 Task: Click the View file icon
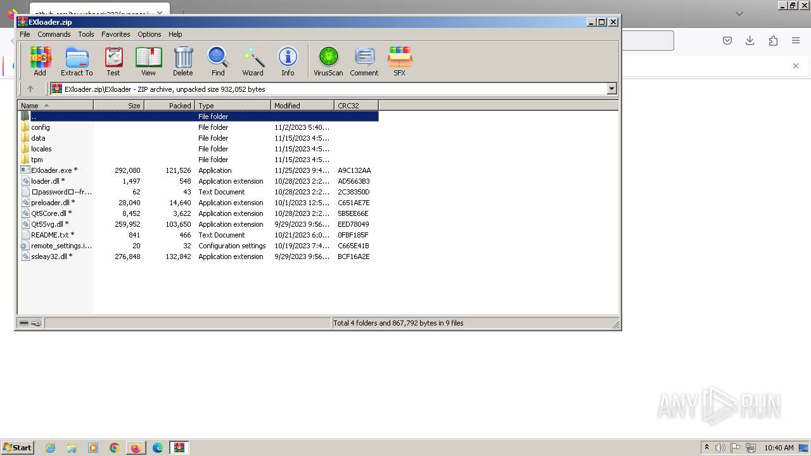tap(148, 61)
